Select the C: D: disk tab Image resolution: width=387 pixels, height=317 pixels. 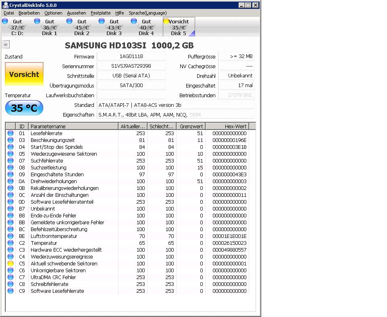[x=17, y=27]
